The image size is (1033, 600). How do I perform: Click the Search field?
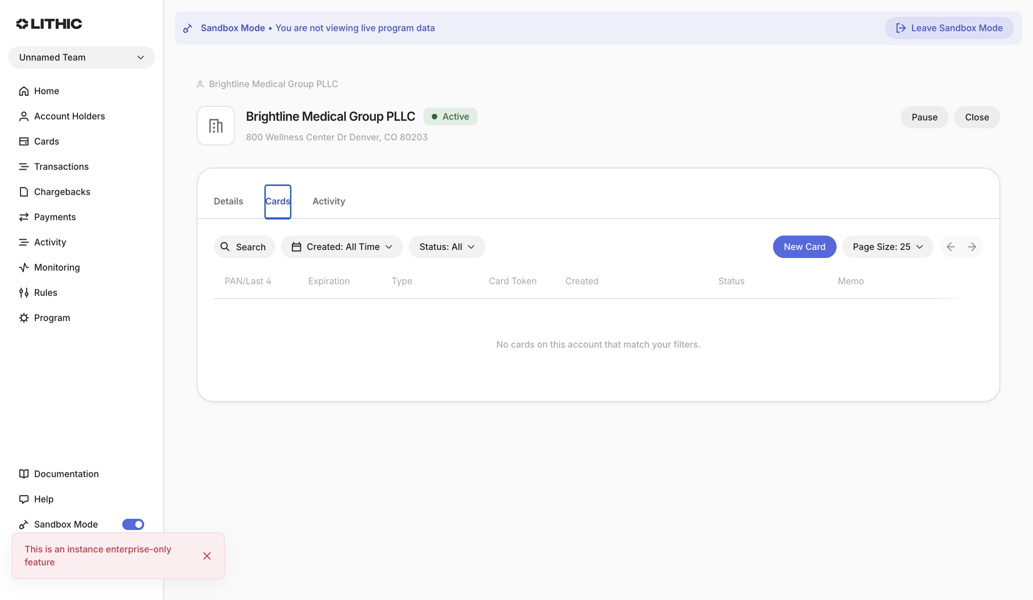244,247
